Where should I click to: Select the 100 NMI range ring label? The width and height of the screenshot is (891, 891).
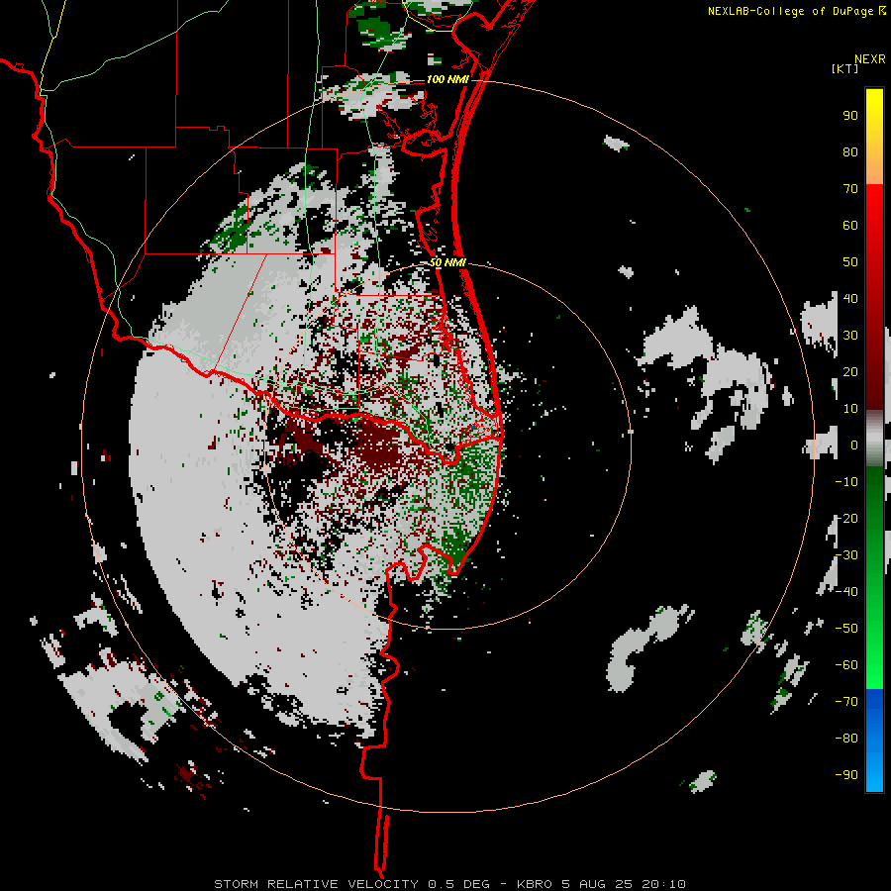(x=447, y=79)
